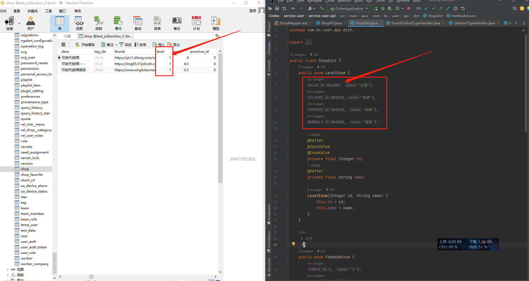Screen dimensions: 529x281
Task: Click 导出 export button
Action: (x=174, y=45)
